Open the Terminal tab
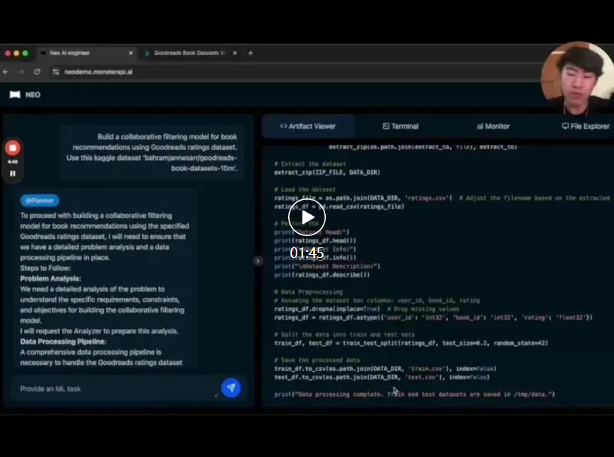Image resolution: width=614 pixels, height=457 pixels. [x=401, y=126]
